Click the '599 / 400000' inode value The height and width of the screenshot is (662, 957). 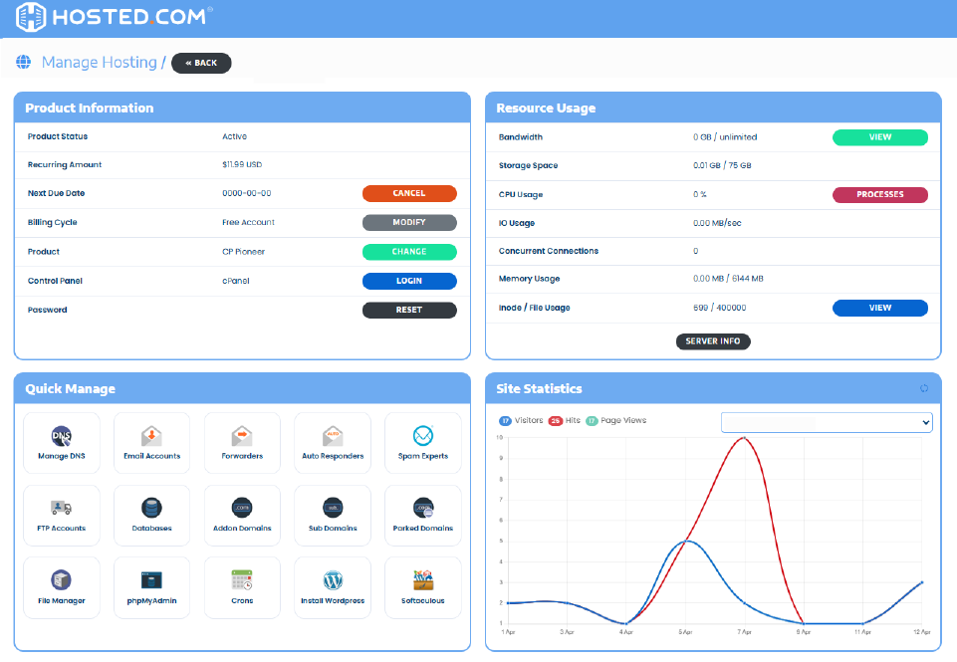tap(720, 309)
